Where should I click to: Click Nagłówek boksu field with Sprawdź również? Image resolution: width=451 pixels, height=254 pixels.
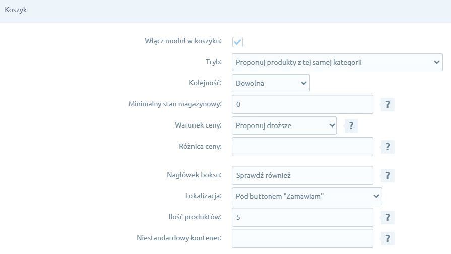coord(302,175)
